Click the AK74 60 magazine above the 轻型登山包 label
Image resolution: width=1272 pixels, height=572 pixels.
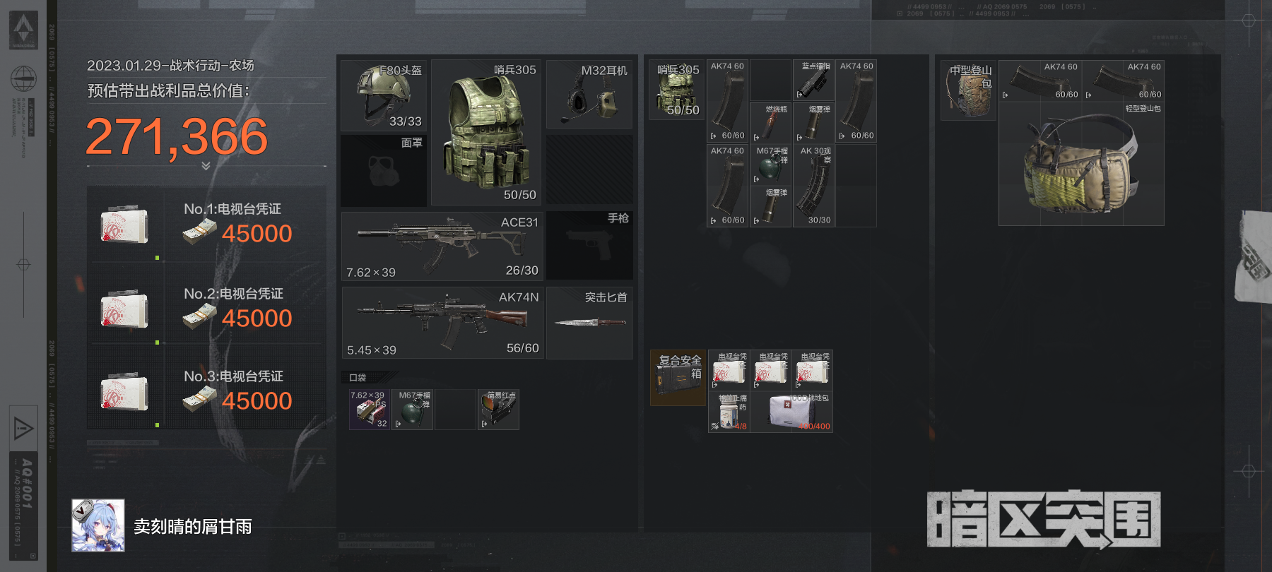(1124, 81)
